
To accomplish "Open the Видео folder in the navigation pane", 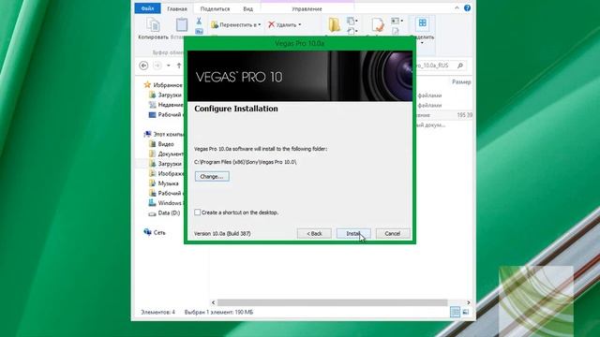I will 161,144.
